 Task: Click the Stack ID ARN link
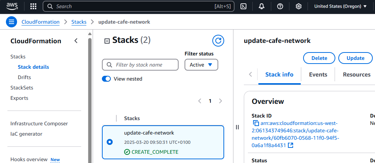pos(296,134)
